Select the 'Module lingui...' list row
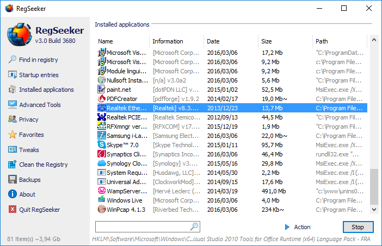382x246 pixels. pos(232,71)
